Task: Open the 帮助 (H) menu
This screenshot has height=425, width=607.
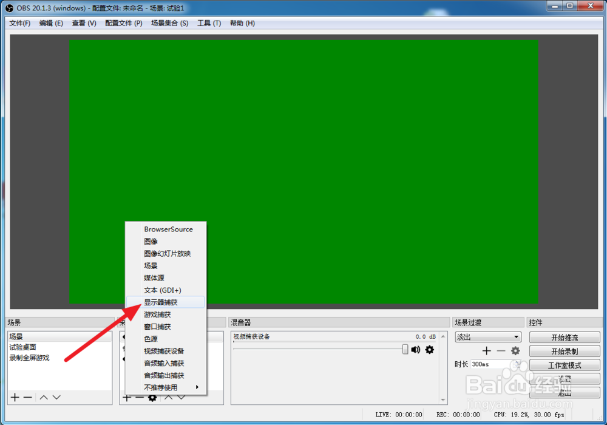Action: click(x=242, y=23)
